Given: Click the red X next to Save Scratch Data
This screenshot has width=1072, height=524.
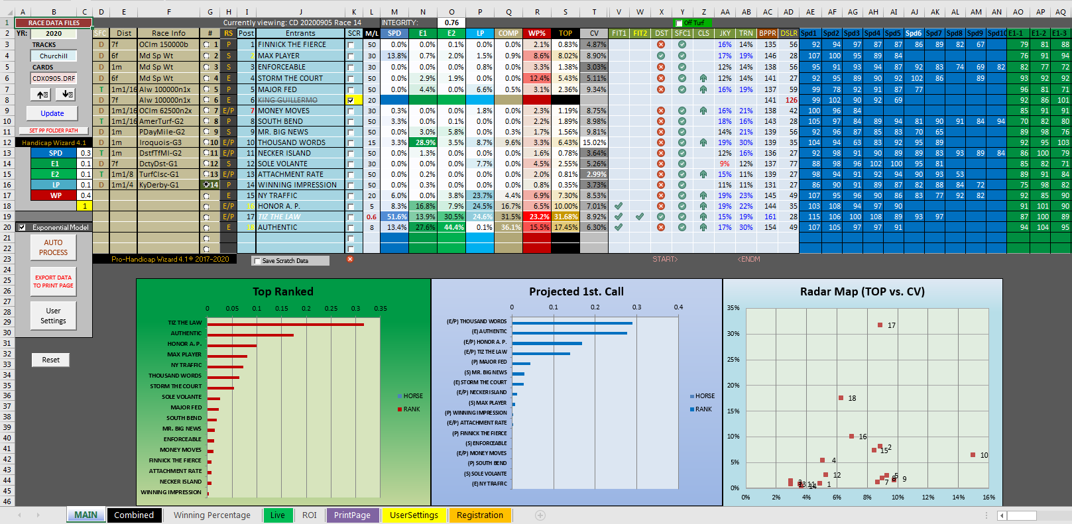Looking at the screenshot, I should coord(350,259).
